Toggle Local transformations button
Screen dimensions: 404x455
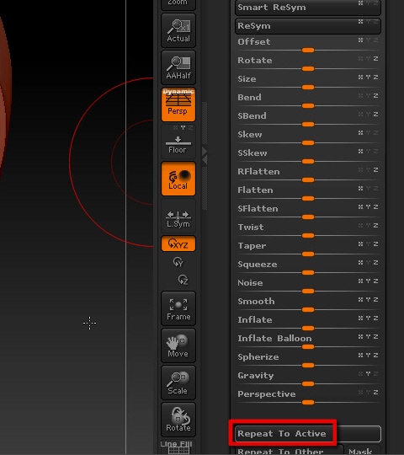point(178,179)
